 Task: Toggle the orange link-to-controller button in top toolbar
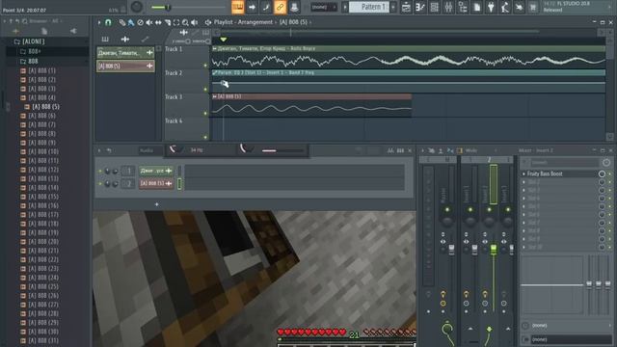[280, 7]
